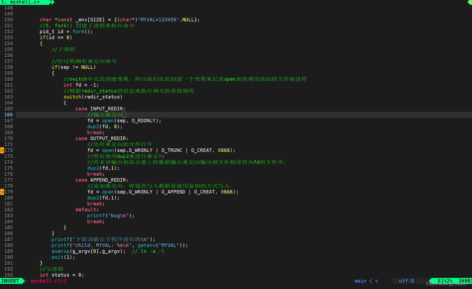Image resolution: width=472 pixels, height=289 pixels.
Task: Click the //父进程 comment
Action: click(x=52, y=269)
